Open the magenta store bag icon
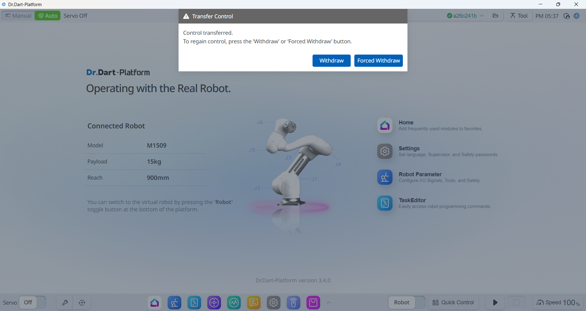The width and height of the screenshot is (586, 311). point(313,302)
